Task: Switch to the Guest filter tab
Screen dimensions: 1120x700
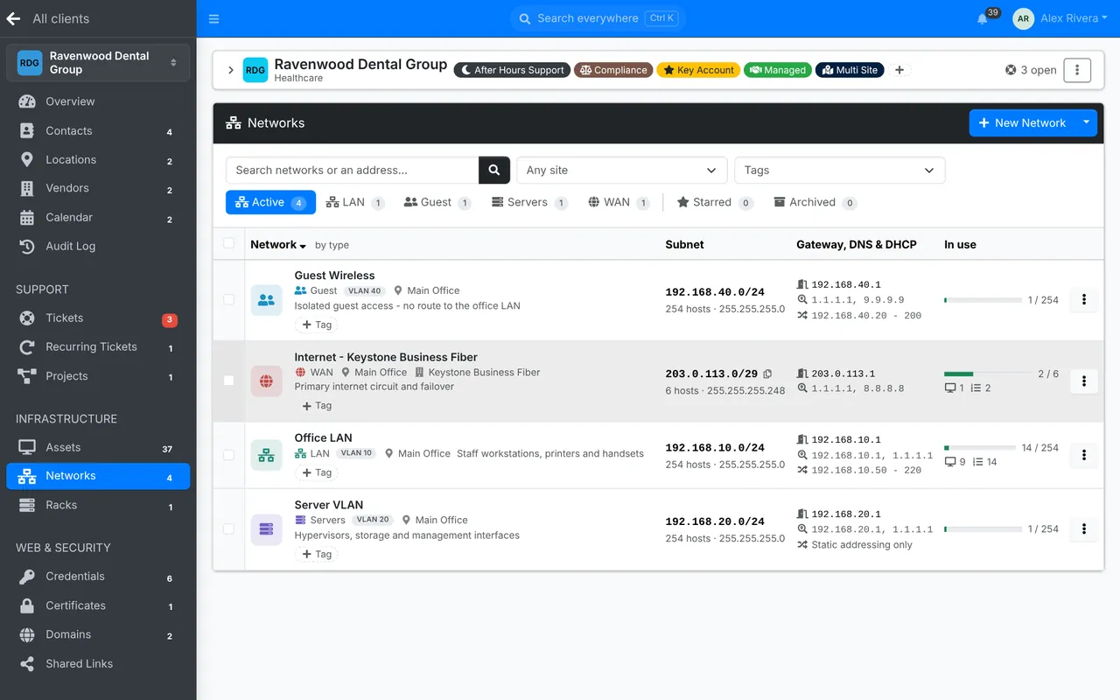Action: tap(437, 202)
